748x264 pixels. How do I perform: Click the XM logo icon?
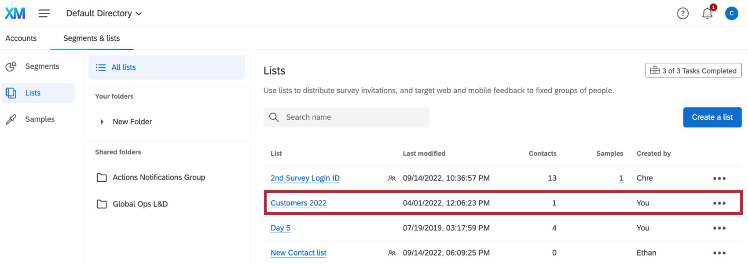pos(15,14)
